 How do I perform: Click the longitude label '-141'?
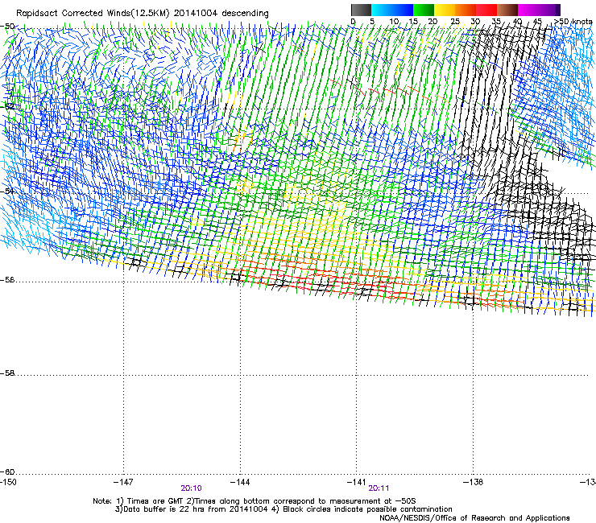click(357, 482)
